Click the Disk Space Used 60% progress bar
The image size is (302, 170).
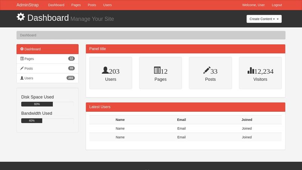click(x=37, y=104)
